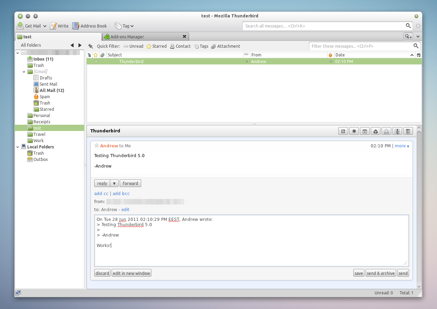This screenshot has width=437, height=309.
Task: Toggle the Tags quick filter
Action: (x=201, y=46)
